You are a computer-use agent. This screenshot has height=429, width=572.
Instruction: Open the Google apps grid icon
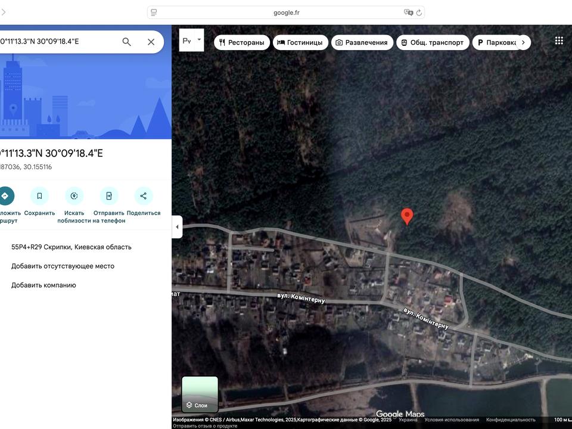tap(559, 41)
